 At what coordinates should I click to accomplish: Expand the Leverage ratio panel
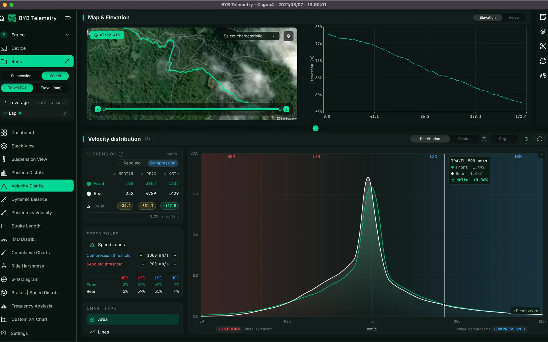[x=65, y=103]
